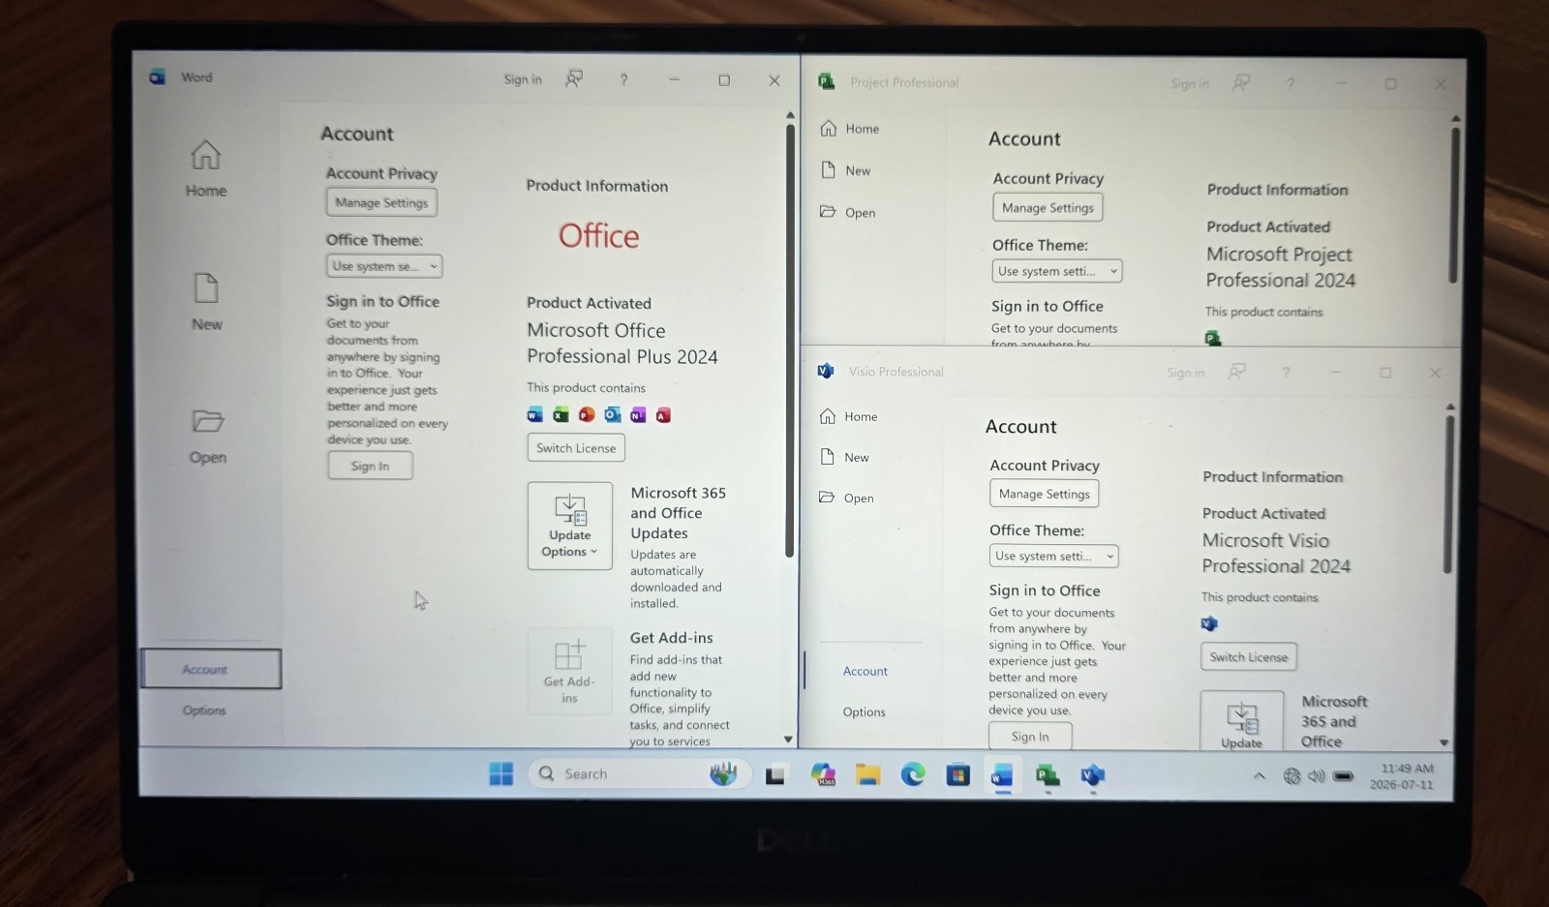This screenshot has height=907, width=1549.
Task: Click Sign in at Project Professional title bar
Action: coord(1190,84)
